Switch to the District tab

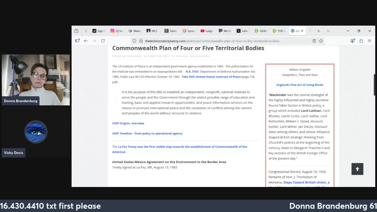[171, 31]
